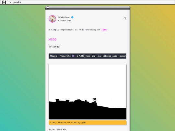Click the verified badge next to ExAniron
Screen dimensions: 175x131
72,17
